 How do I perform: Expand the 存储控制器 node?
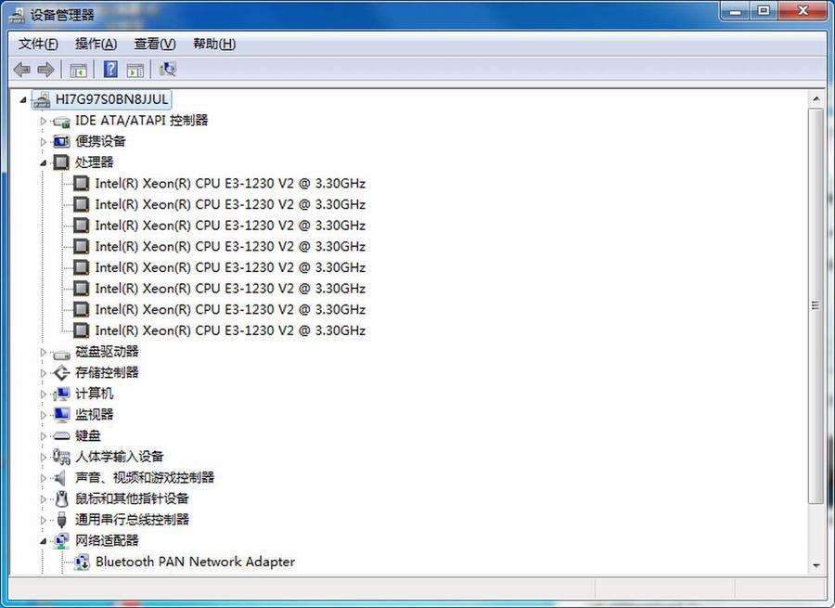click(x=44, y=373)
